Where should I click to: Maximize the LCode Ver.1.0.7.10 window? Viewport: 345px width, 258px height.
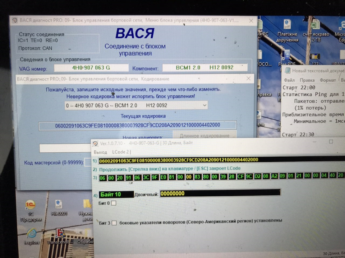click(x=331, y=142)
